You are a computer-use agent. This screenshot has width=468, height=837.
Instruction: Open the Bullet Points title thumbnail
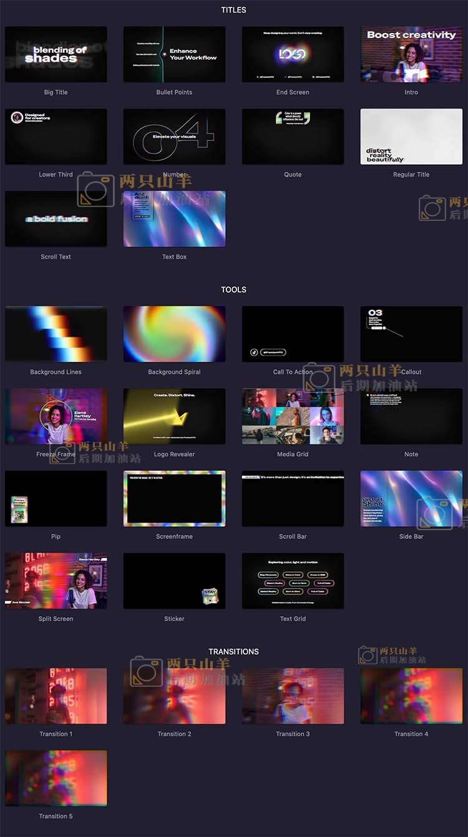(x=174, y=54)
